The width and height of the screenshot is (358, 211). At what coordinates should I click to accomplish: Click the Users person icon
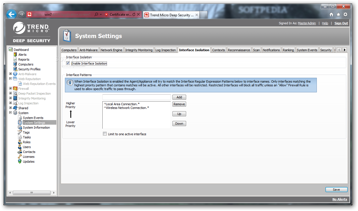[x=20, y=147]
